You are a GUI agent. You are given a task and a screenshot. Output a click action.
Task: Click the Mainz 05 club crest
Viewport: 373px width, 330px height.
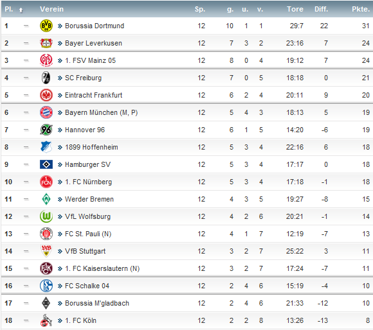coord(46,60)
